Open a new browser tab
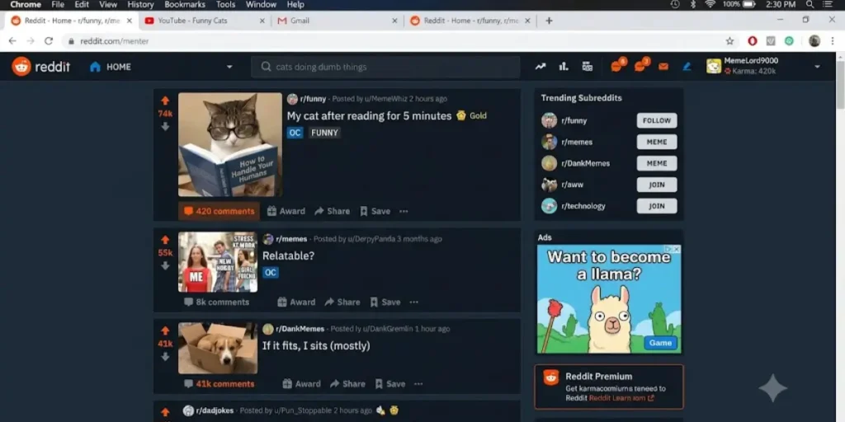Viewport: 845px width, 422px height. [549, 21]
